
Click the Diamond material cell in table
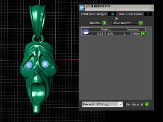click(x=133, y=29)
